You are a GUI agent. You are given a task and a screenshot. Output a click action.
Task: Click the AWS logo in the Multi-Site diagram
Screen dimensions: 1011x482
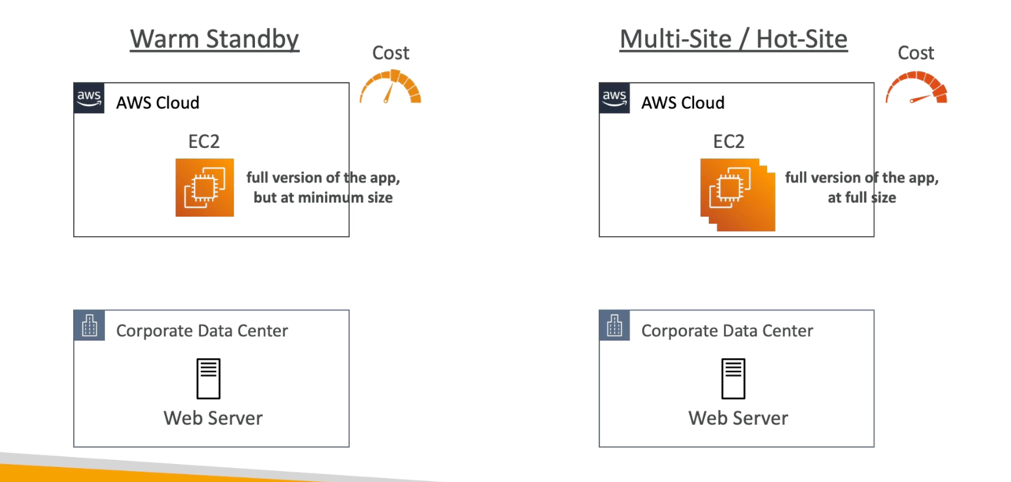point(614,98)
